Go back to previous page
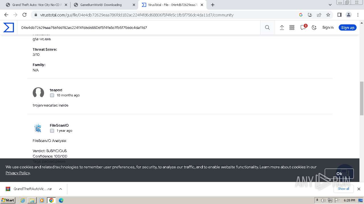 [x=6, y=15]
